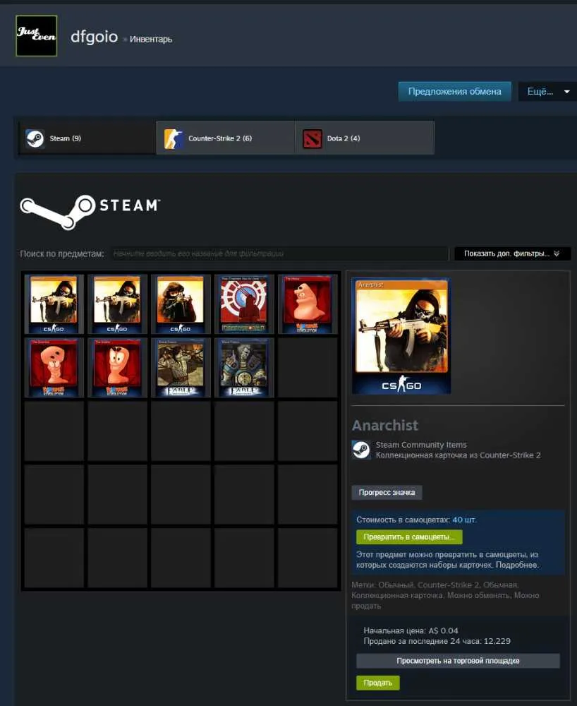Select the last Fable card in the second row

pyautogui.click(x=244, y=367)
